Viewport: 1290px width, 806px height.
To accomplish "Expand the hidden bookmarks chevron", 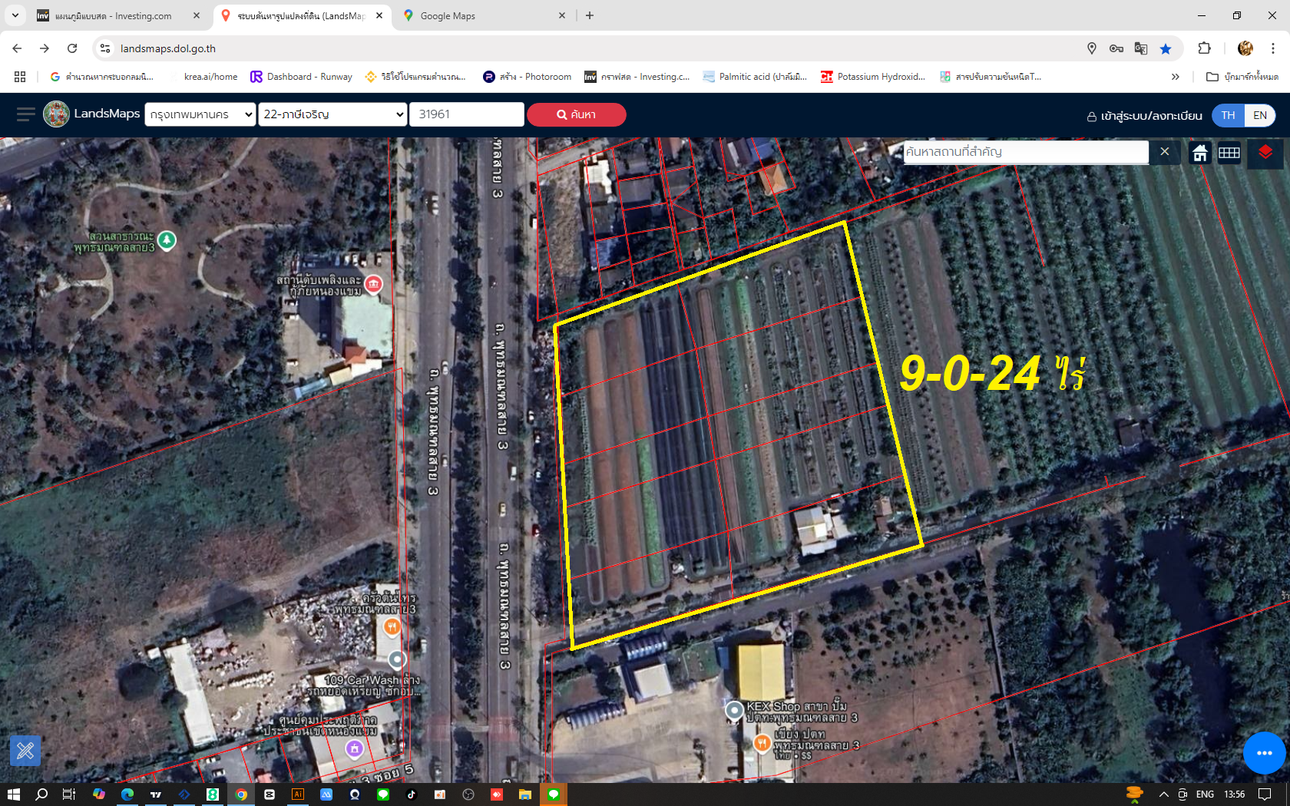I will click(1175, 77).
